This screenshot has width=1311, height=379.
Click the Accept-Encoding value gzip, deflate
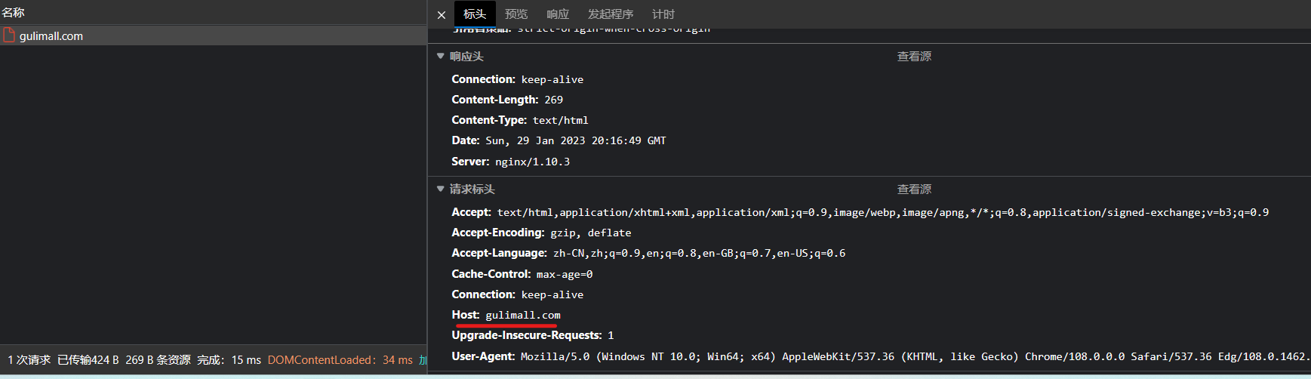click(x=591, y=233)
